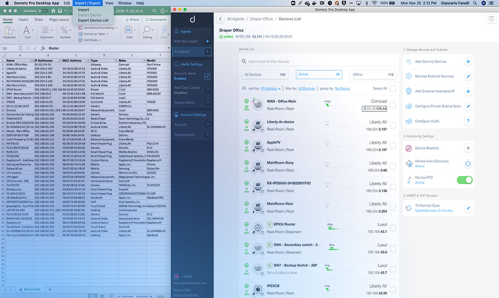
Task: Open the Configure VLAN help icon
Action: [x=468, y=120]
